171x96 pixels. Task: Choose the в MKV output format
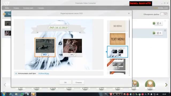[x=150, y=85]
